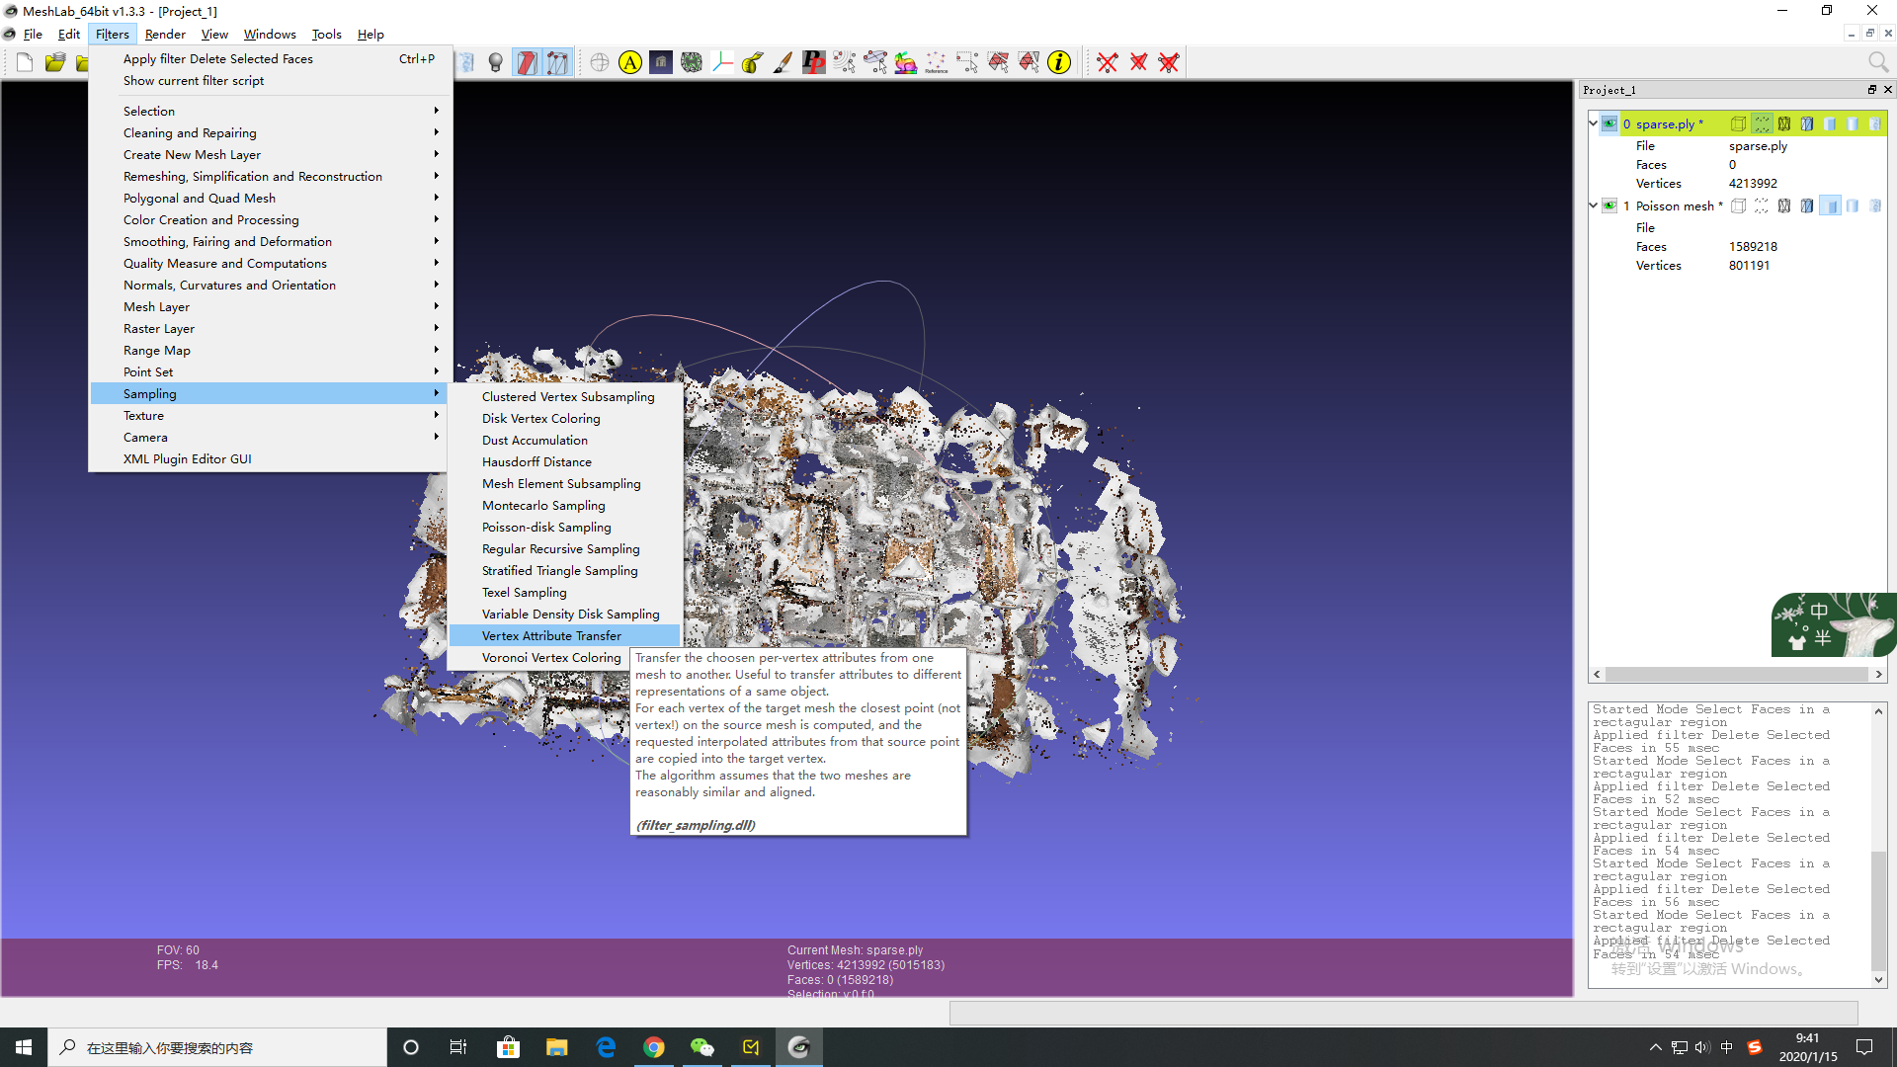The width and height of the screenshot is (1897, 1067).
Task: Click the Z-painting paintbrush icon
Action: (x=783, y=63)
